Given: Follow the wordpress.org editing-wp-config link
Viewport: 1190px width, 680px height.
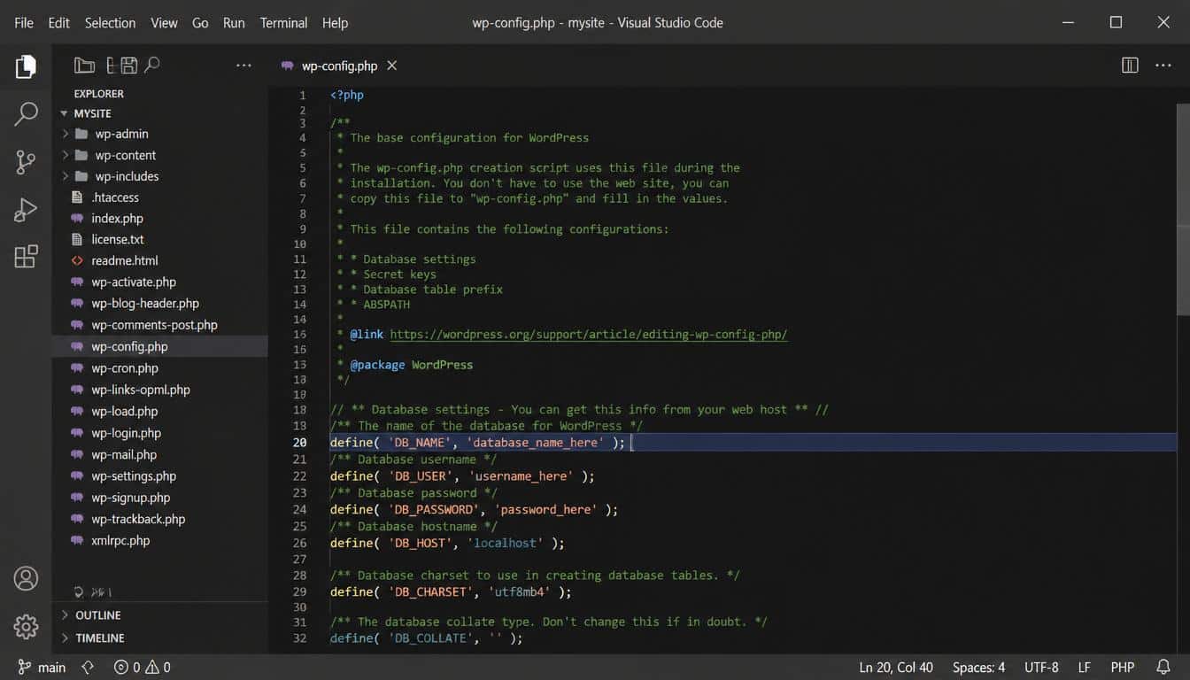Looking at the screenshot, I should tap(589, 335).
